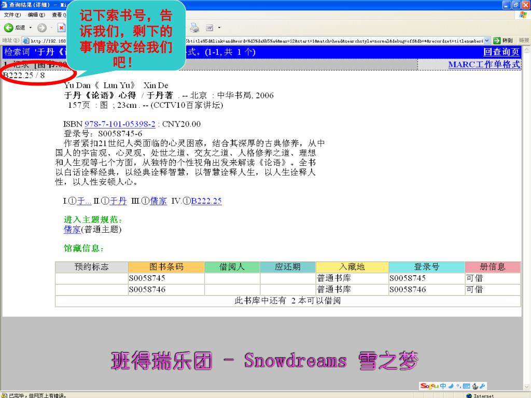Minimize the browser window

(507, 5)
